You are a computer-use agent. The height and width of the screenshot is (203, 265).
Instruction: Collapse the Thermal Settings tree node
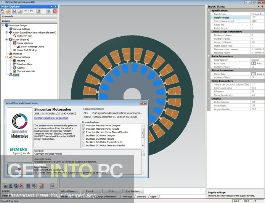[x=6, y=57]
